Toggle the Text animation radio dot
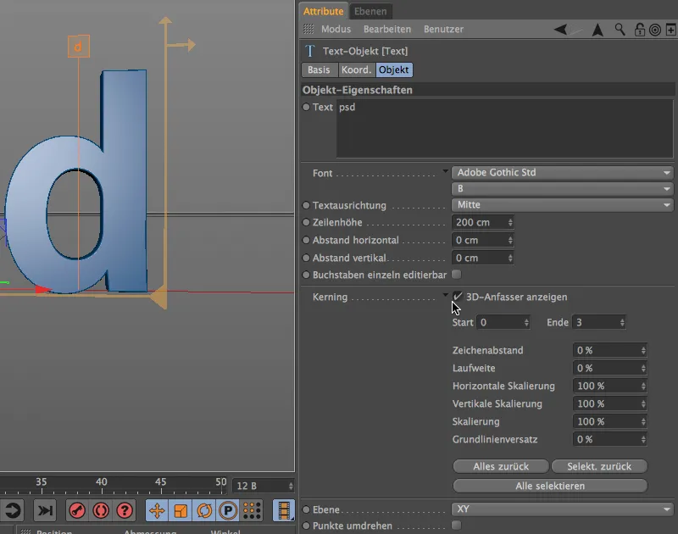The image size is (678, 534). tap(306, 107)
